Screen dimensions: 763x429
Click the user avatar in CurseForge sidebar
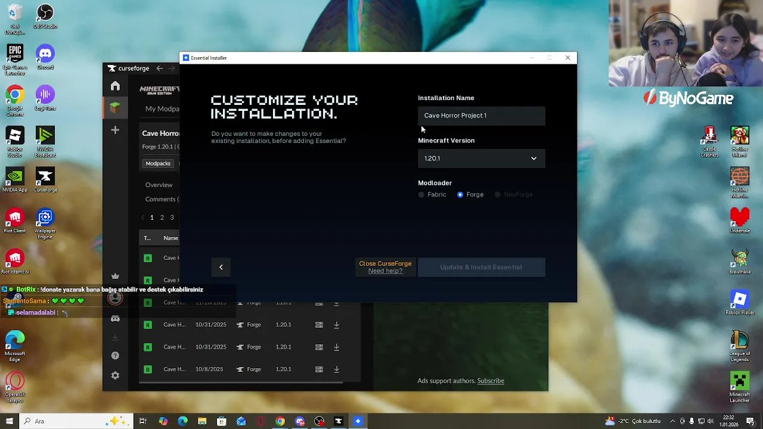pyautogui.click(x=115, y=298)
